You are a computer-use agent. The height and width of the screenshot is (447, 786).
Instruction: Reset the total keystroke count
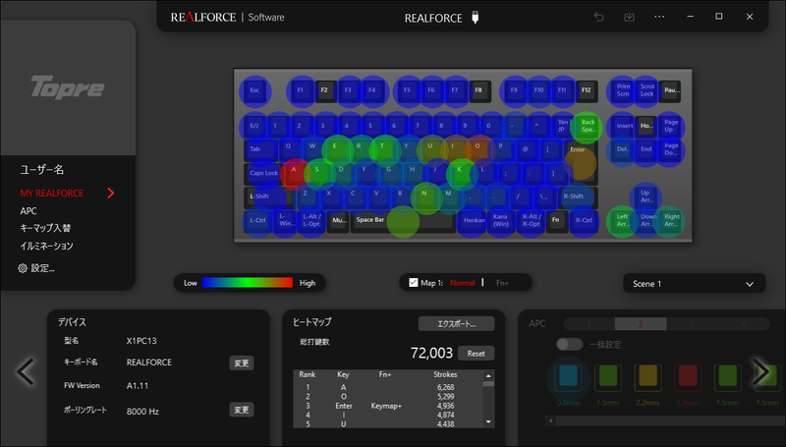(476, 354)
